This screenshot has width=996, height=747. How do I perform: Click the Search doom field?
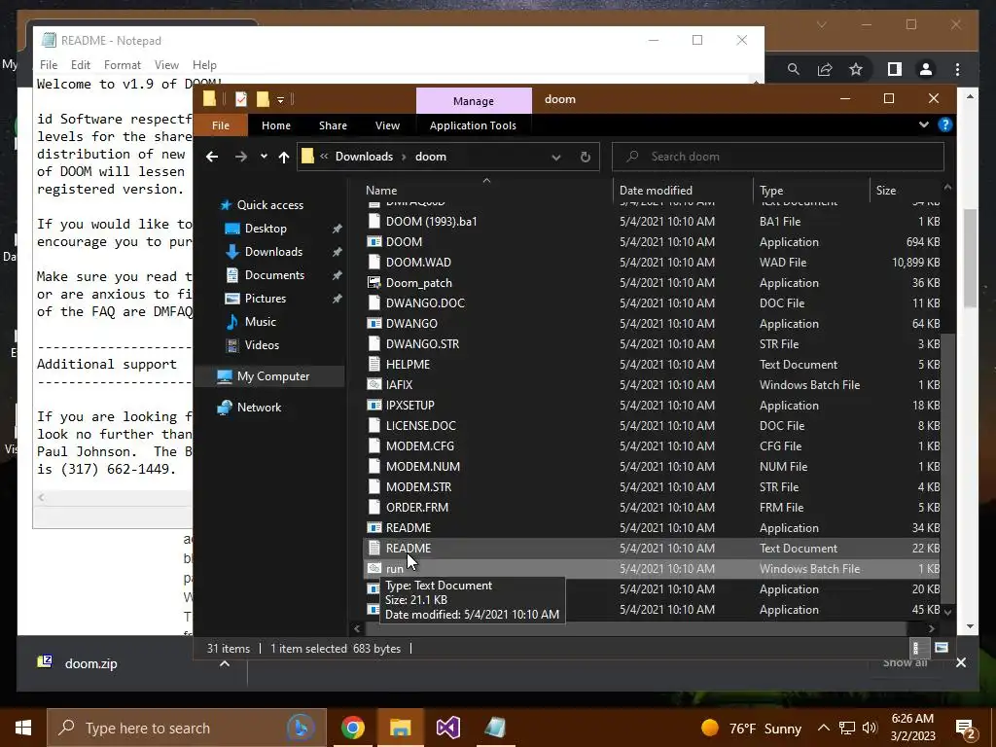pos(778,157)
